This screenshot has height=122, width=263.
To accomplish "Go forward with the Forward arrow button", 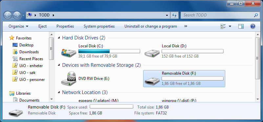I will point(17,15).
